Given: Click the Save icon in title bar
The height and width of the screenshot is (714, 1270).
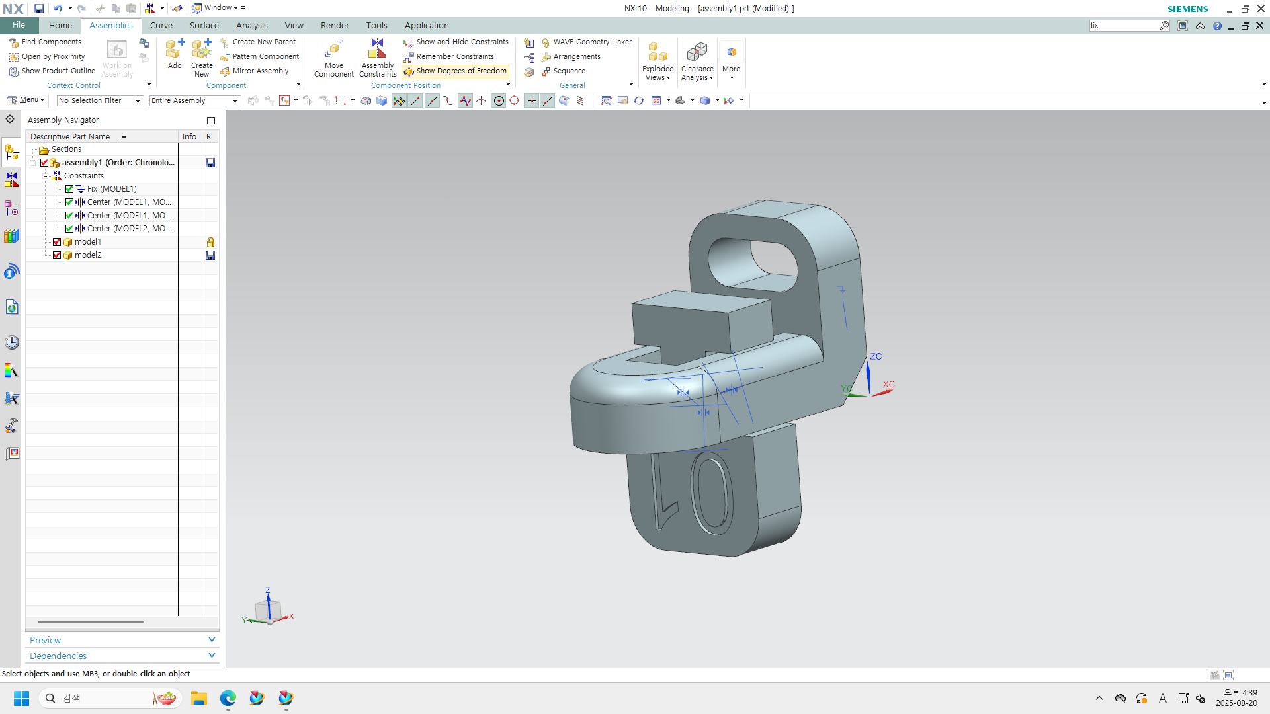Looking at the screenshot, I should tap(39, 9).
